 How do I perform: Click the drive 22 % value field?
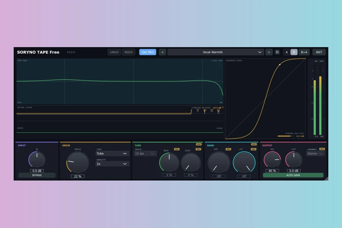point(78,176)
